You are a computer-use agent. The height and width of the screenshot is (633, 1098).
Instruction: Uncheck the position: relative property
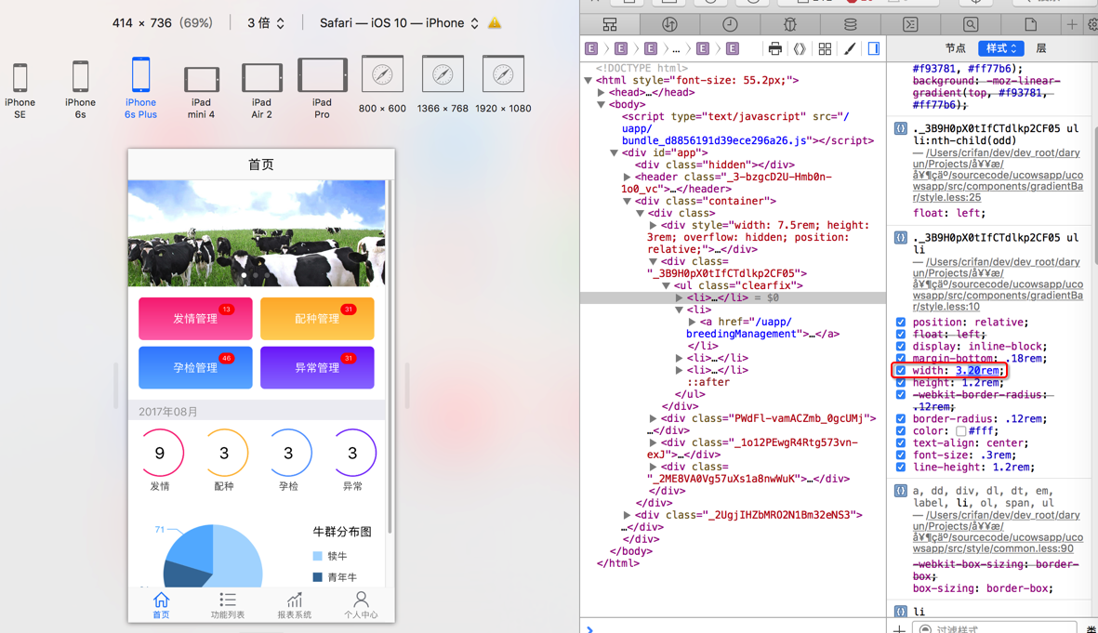tap(901, 323)
